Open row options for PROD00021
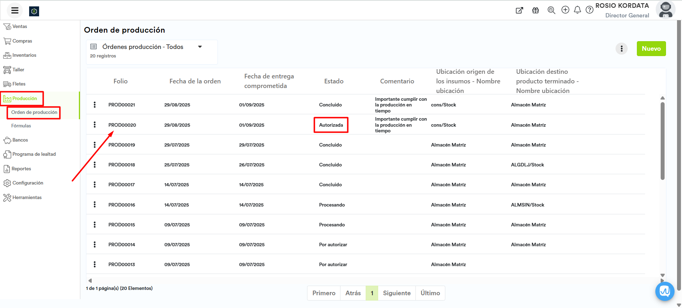Image resolution: width=682 pixels, height=308 pixels. point(95,105)
